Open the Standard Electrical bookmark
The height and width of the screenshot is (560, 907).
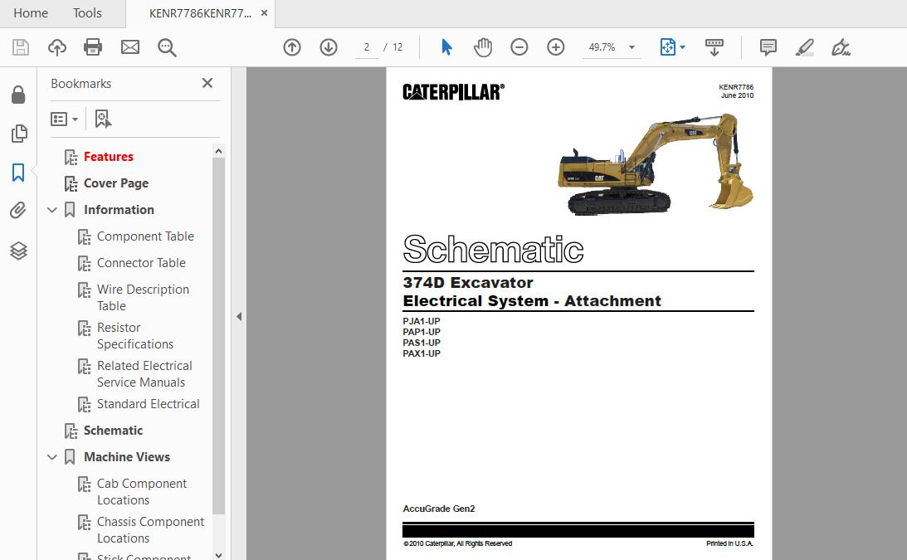[x=148, y=404]
